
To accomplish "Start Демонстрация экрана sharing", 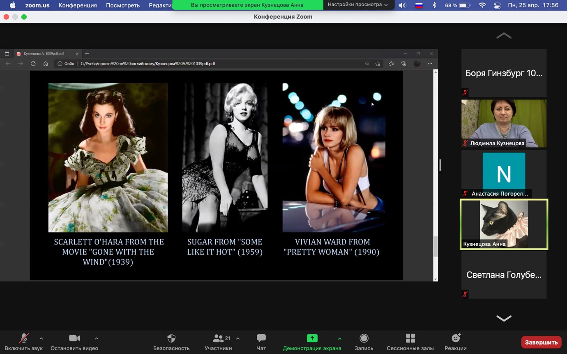I will coord(312,342).
